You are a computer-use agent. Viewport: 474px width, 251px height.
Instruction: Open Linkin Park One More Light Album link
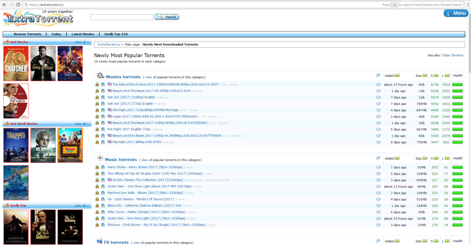(x=149, y=186)
